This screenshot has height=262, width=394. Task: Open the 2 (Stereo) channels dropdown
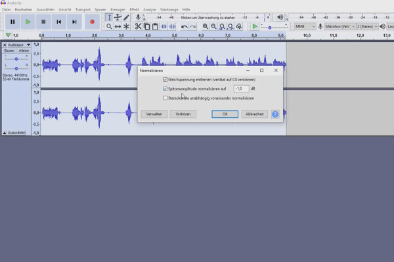(x=367, y=26)
